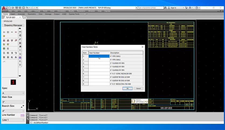Screen dimensions: 225x130
Task: Switch to the Output ribbon tab
Action: point(57,14)
